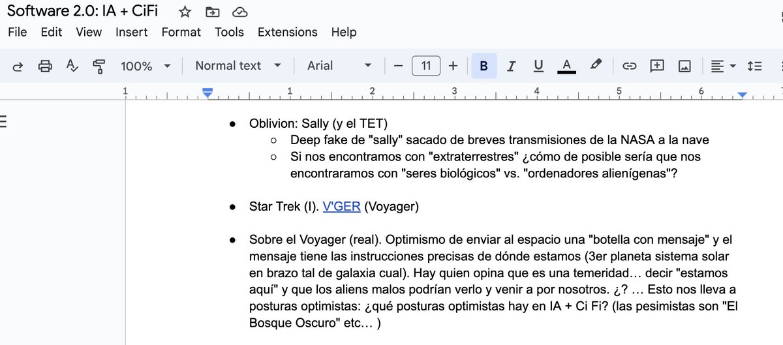
Task: Run spelling and grammar check icon
Action: pos(72,66)
